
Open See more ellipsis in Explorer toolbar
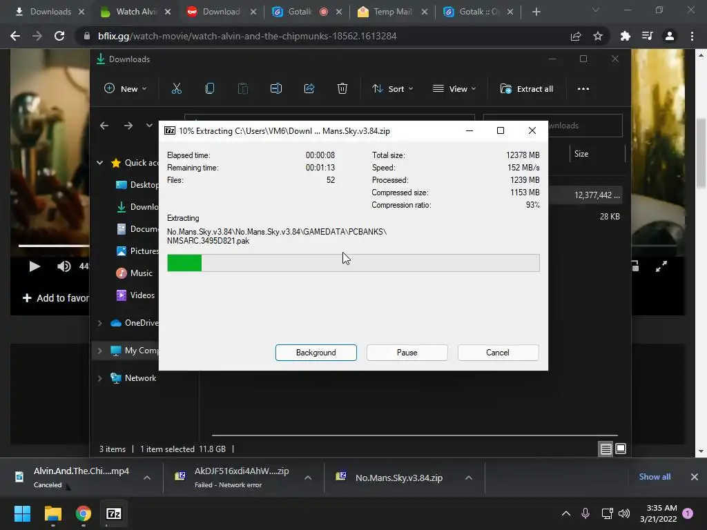583,89
